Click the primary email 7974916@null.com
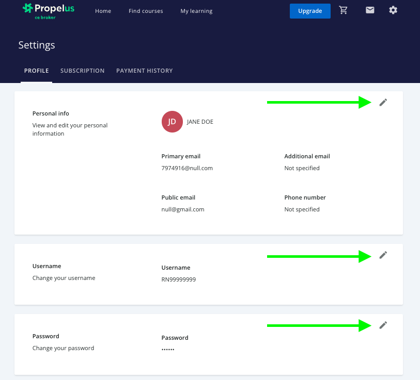This screenshot has width=420, height=380. tap(187, 168)
